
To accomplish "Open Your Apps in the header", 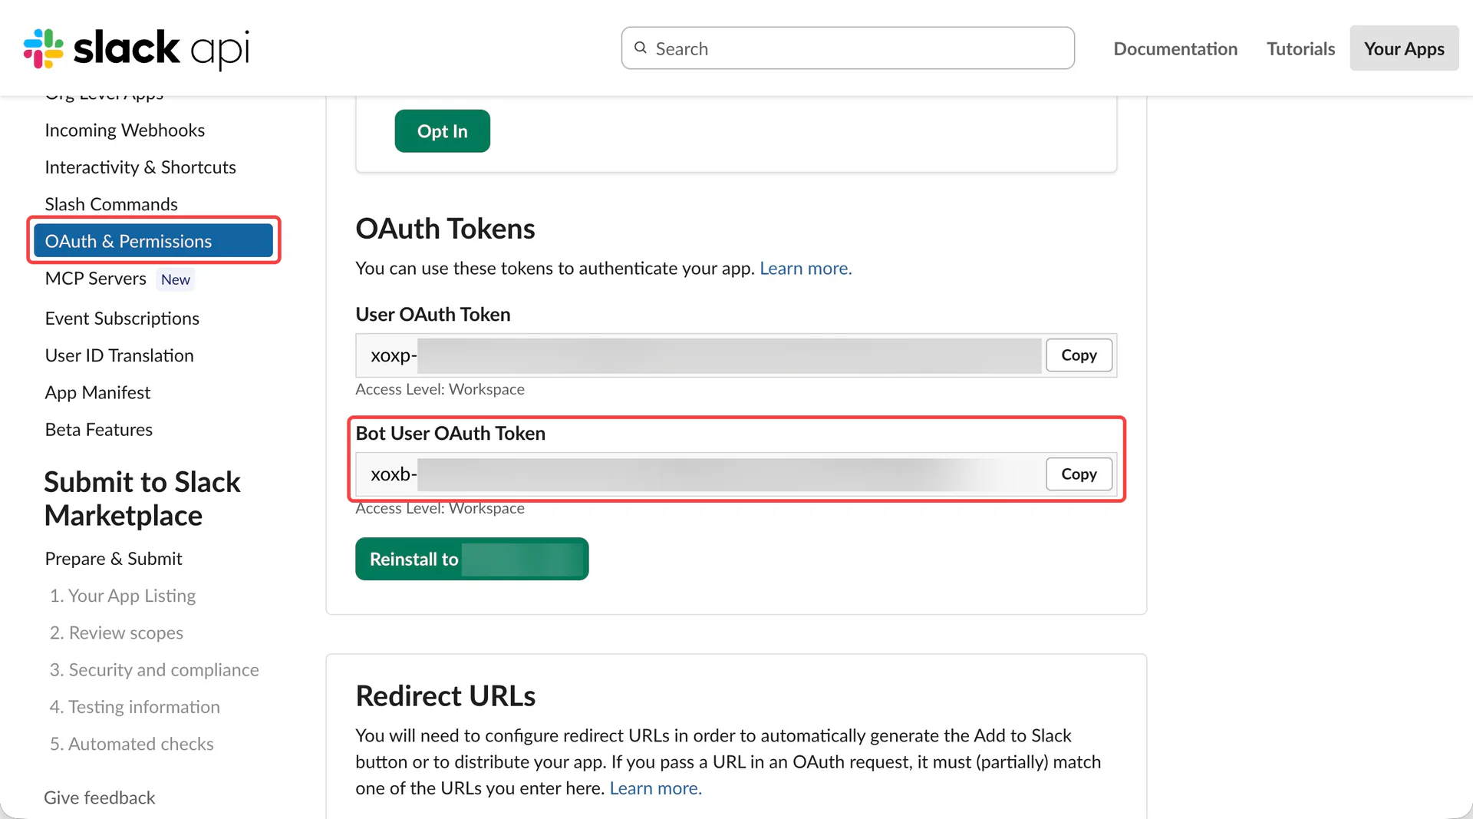I will pyautogui.click(x=1404, y=48).
